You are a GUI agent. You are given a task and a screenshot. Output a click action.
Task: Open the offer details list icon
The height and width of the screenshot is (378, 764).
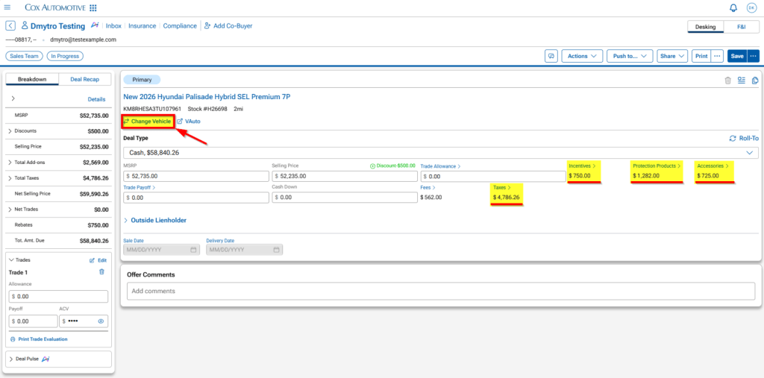pyautogui.click(x=741, y=81)
